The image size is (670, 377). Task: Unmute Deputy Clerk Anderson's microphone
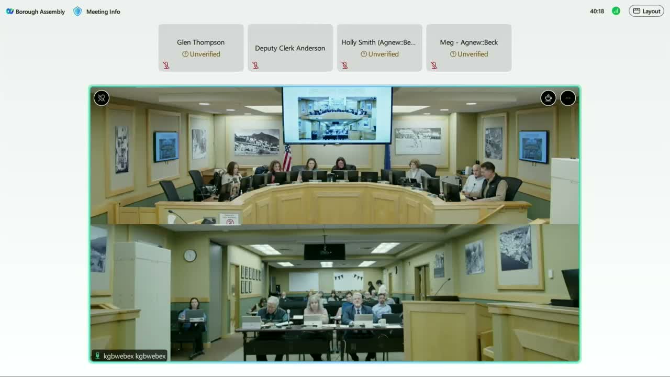(255, 65)
